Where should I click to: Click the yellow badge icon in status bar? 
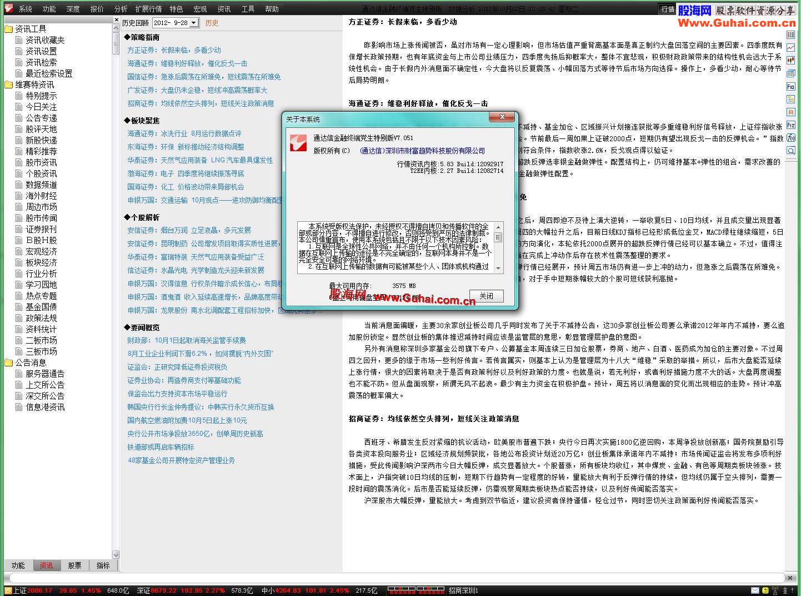(x=765, y=590)
